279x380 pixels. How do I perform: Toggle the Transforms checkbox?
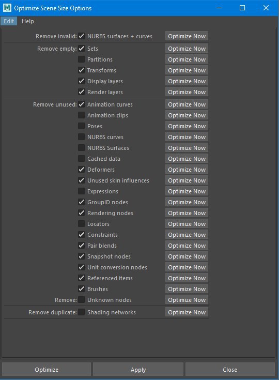82,70
